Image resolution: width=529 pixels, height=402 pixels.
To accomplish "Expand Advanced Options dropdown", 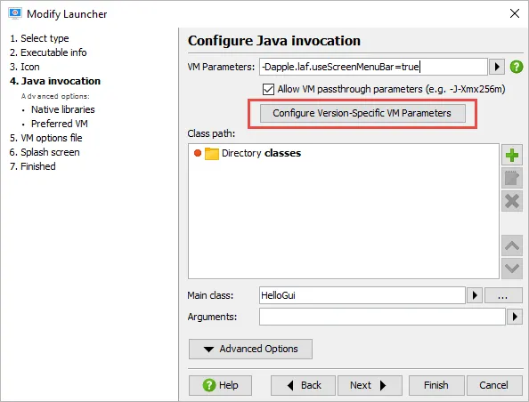I will pos(250,349).
